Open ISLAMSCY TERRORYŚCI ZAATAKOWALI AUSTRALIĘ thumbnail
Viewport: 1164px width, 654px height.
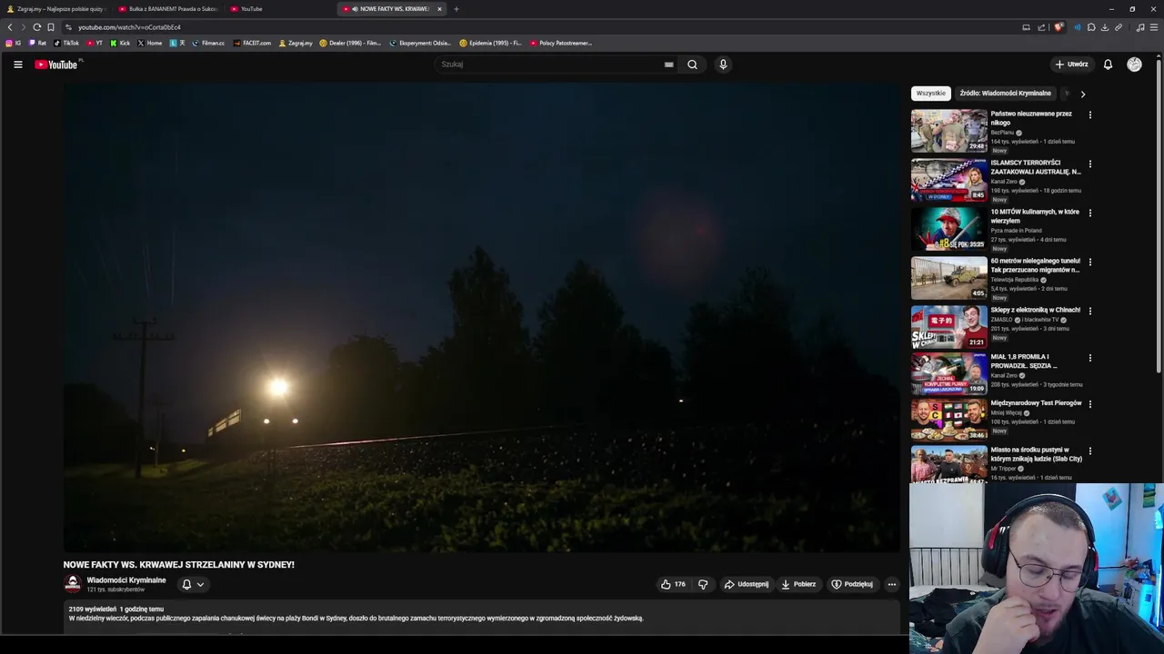click(948, 180)
